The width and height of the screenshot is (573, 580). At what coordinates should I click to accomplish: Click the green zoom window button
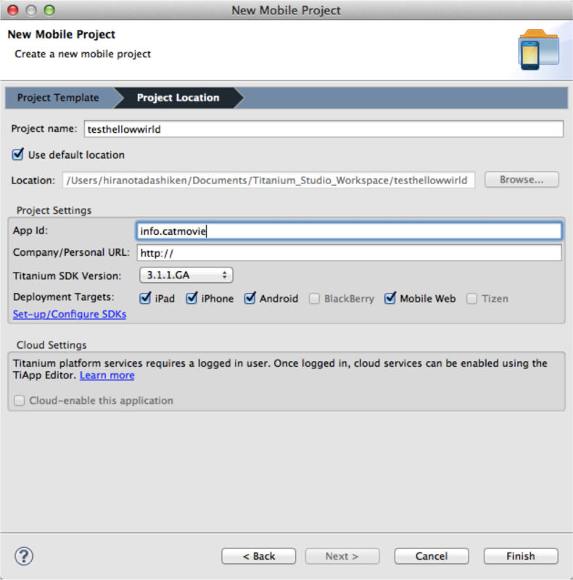coord(49,10)
